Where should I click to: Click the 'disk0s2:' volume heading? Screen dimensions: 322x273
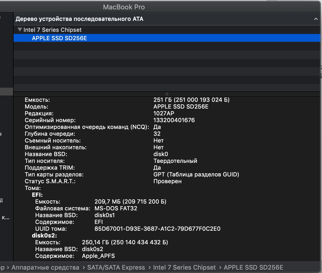(x=44, y=236)
